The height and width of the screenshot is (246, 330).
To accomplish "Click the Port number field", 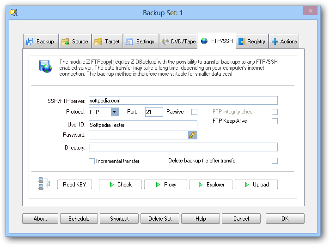I will coord(154,112).
